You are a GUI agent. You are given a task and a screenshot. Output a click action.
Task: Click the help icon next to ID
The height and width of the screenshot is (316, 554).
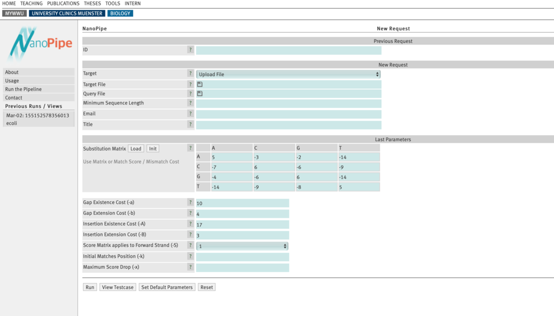point(190,50)
